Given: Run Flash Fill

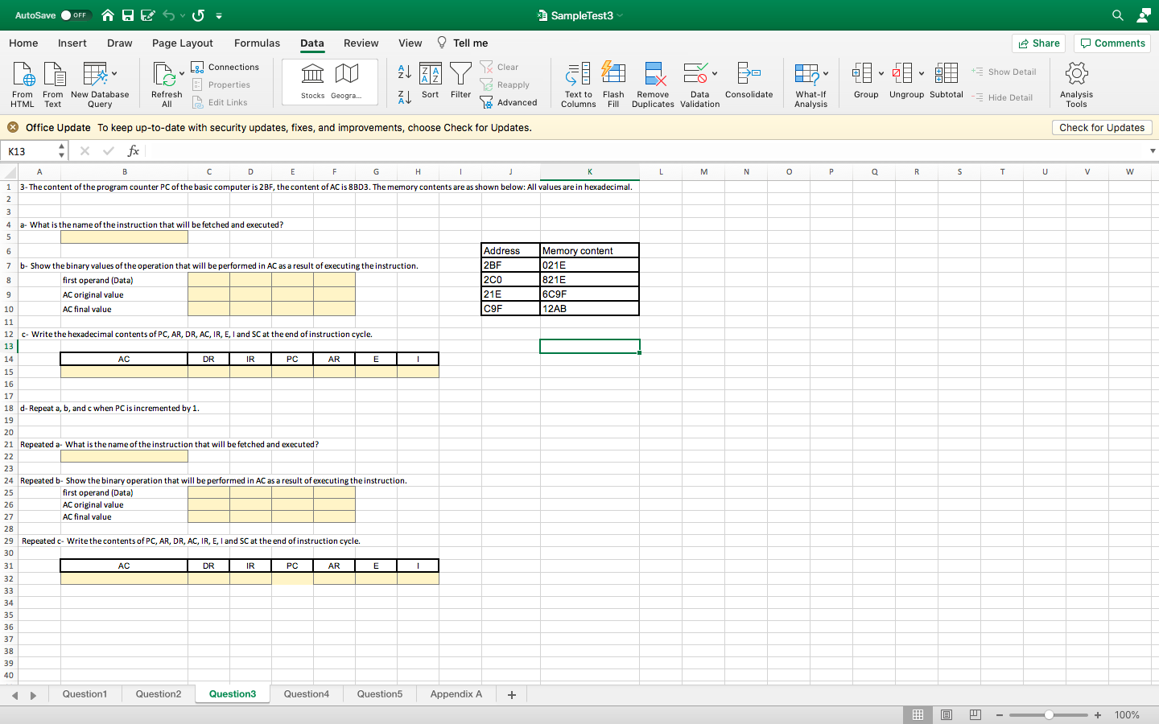Looking at the screenshot, I should (x=613, y=84).
